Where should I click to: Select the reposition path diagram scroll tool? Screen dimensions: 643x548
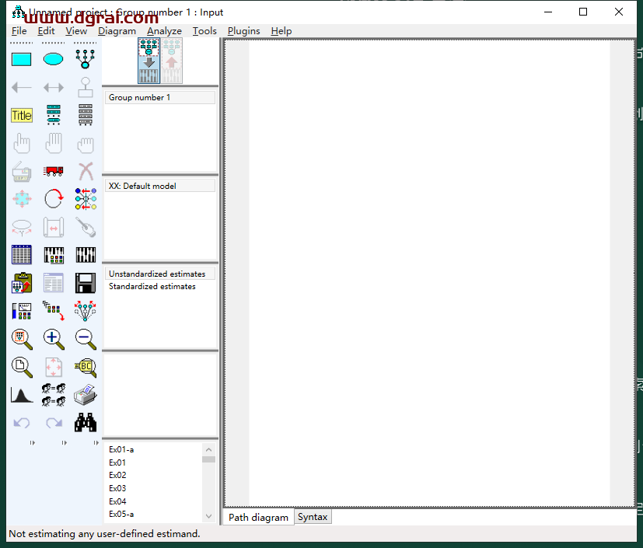[54, 227]
